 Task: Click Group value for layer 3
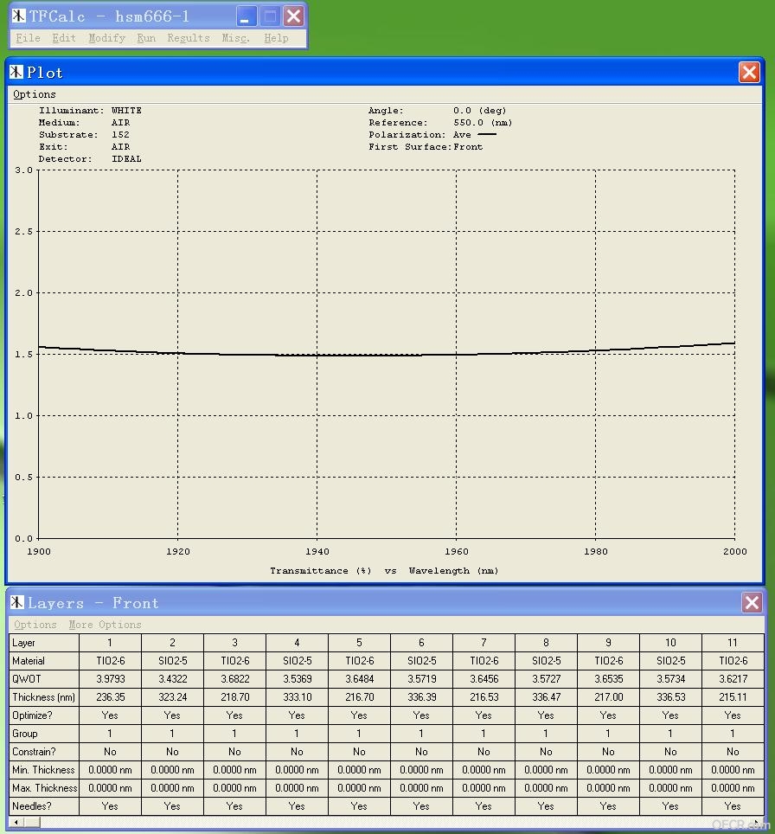pyautogui.click(x=234, y=734)
